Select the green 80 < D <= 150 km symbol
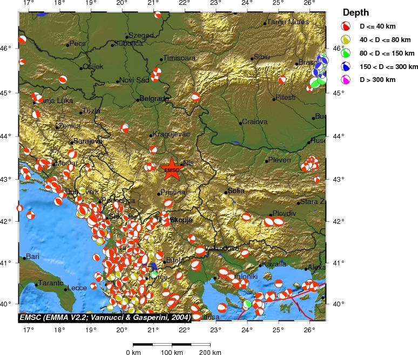Image resolution: width=418 pixels, height=355 pixels. [346, 53]
